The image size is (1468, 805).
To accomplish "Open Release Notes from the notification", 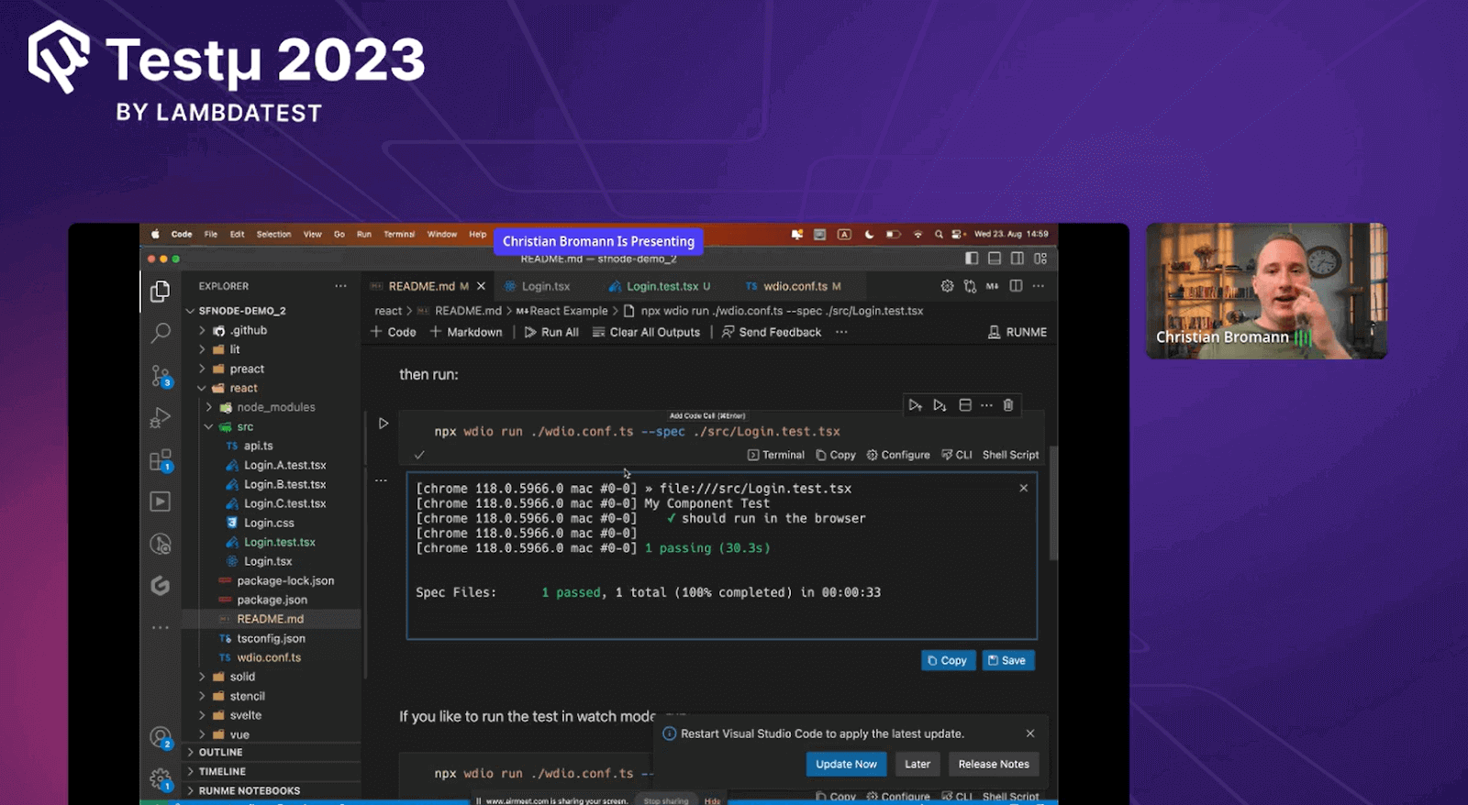I will coord(994,764).
